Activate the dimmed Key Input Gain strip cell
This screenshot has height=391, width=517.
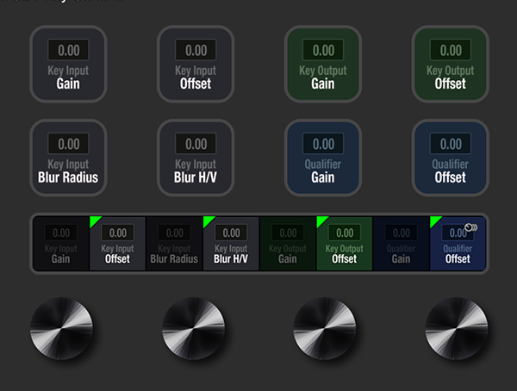(61, 244)
